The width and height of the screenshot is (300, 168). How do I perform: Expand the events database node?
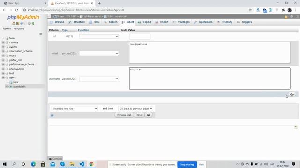click(3, 47)
